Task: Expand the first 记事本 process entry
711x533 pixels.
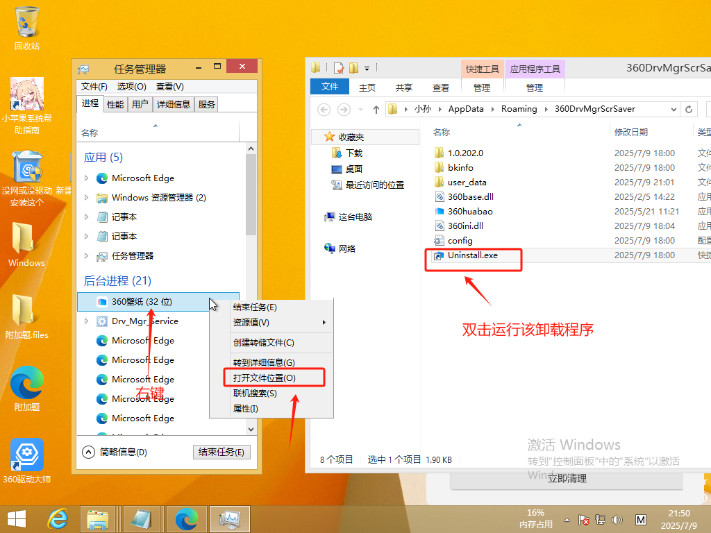Action: pyautogui.click(x=86, y=217)
